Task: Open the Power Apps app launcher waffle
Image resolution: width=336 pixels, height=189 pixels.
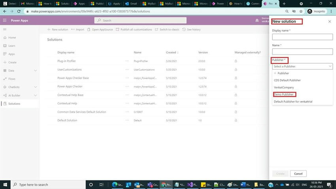Action: coord(4,20)
